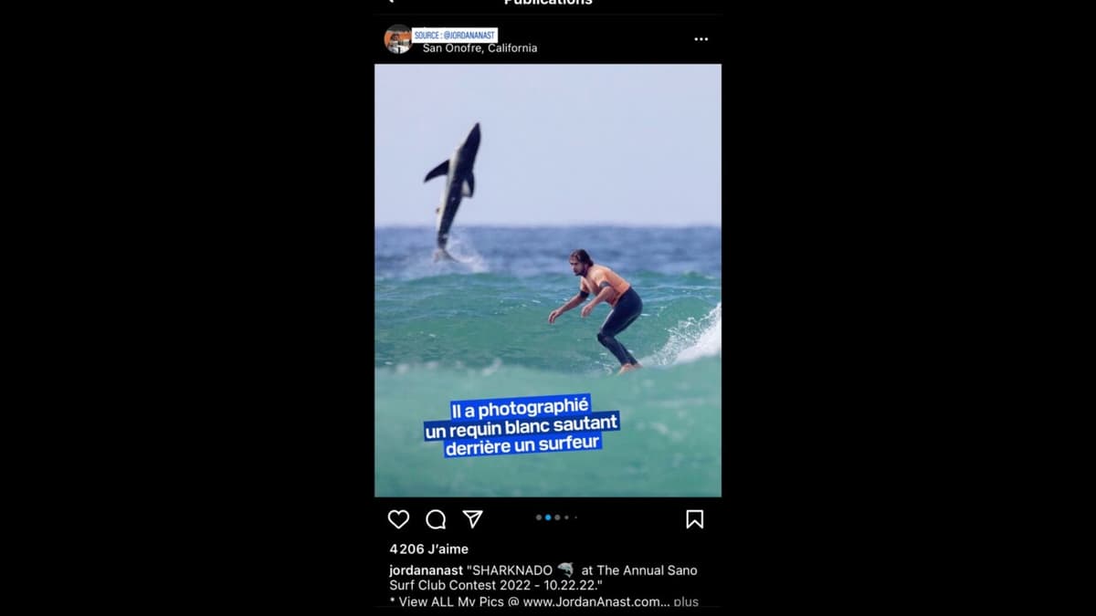The height and width of the screenshot is (616, 1096).
Task: Save the post with the bookmark icon
Action: [x=694, y=519]
